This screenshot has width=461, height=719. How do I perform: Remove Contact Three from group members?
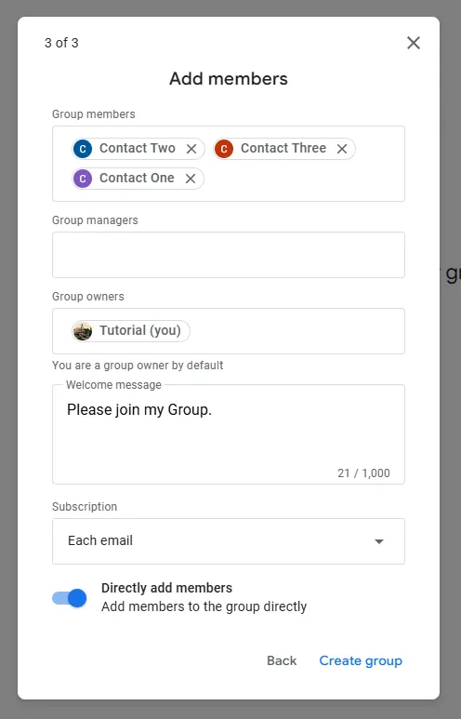[x=342, y=149]
